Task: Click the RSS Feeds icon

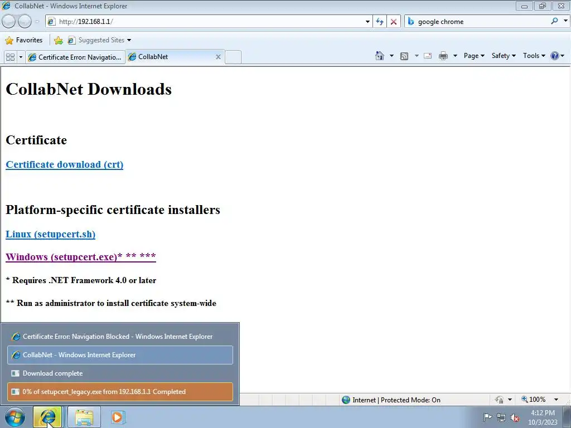Action: (x=404, y=56)
